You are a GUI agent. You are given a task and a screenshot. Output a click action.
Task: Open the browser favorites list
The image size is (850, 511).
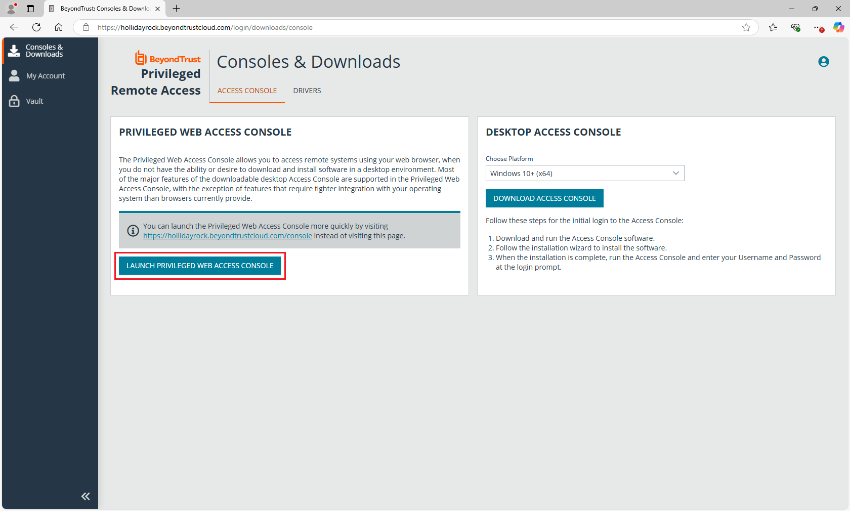click(x=773, y=27)
